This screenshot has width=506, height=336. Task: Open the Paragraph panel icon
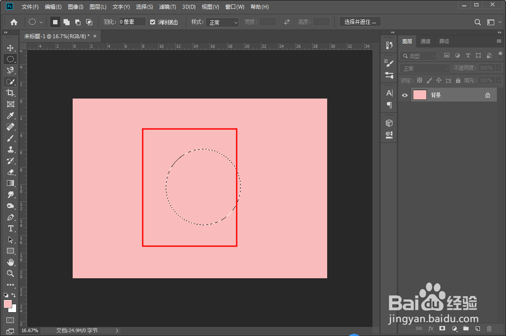[389, 105]
